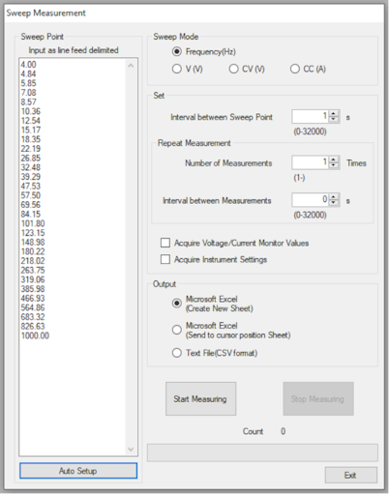Click the 218.02 sweep point line
The height and width of the screenshot is (494, 389).
(x=33, y=261)
